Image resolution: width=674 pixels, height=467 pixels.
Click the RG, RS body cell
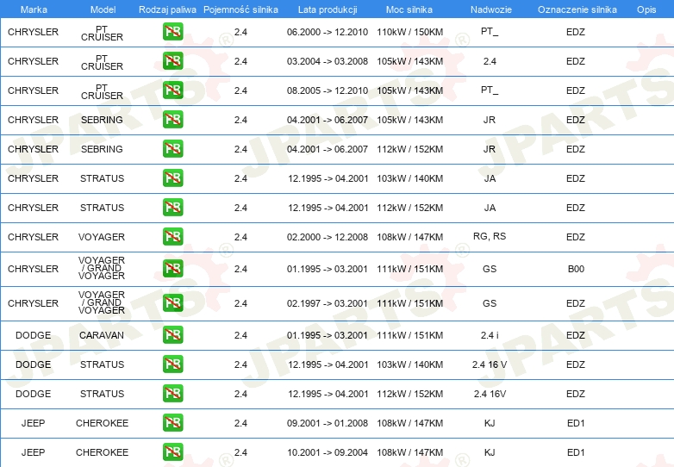pos(490,236)
